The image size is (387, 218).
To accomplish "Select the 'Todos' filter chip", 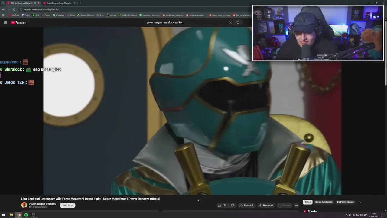I will (x=307, y=202).
